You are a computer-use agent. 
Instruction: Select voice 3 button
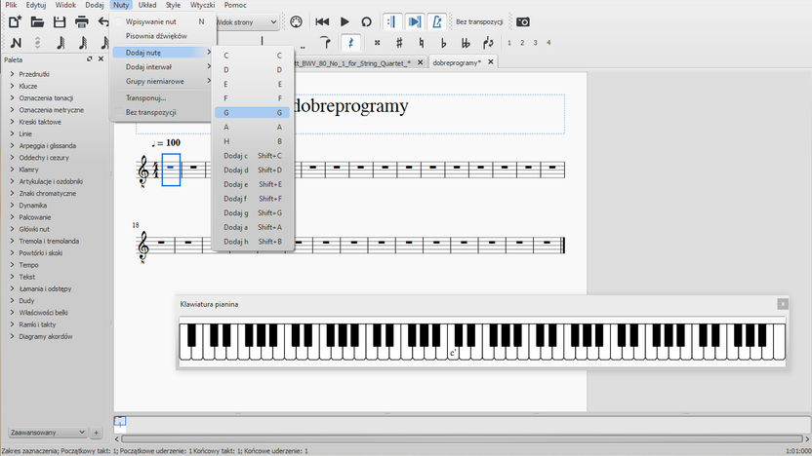pyautogui.click(x=535, y=43)
